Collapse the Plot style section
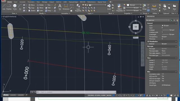This screenshot has height=101, width=180. [x=176, y=46]
